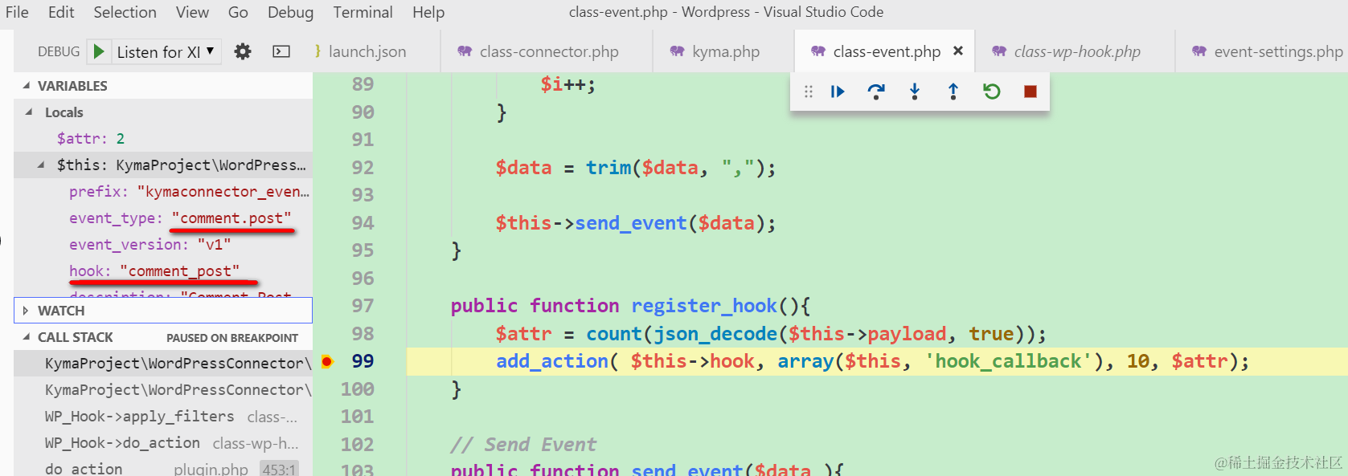Viewport: 1348px width, 476px height.
Task: Open the Edit menu
Action: point(61,12)
